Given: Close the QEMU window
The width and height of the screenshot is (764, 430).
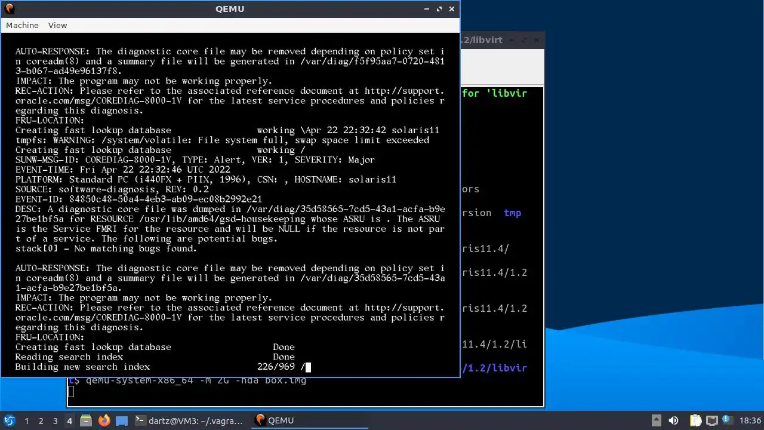Looking at the screenshot, I should click(x=452, y=9).
